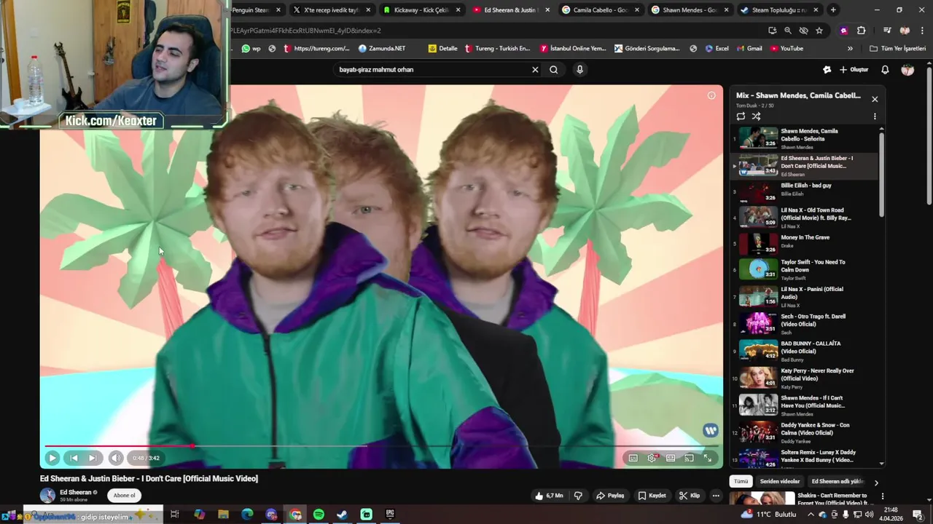Close the Mix playlist panel
This screenshot has height=524, width=933.
click(875, 99)
